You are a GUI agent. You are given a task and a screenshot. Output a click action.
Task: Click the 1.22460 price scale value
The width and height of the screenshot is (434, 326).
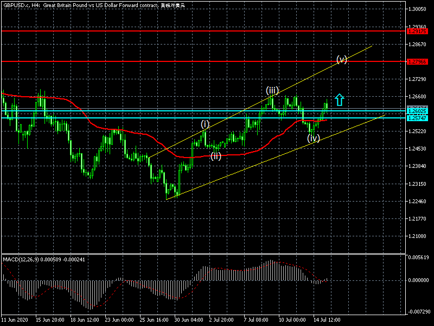click(x=417, y=201)
